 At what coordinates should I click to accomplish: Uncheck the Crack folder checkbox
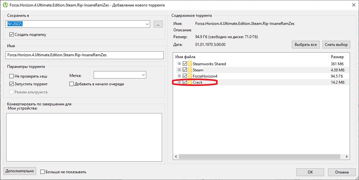pyautogui.click(x=185, y=82)
